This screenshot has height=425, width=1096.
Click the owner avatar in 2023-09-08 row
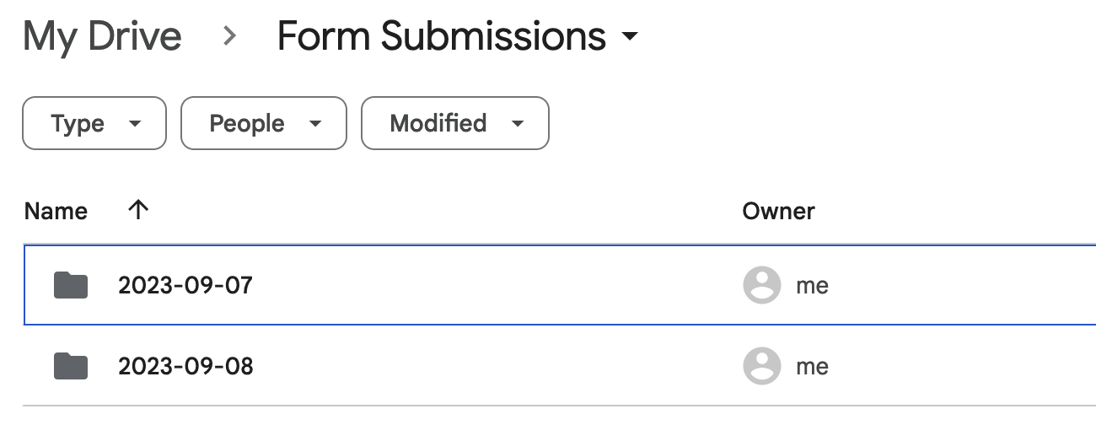coord(761,366)
